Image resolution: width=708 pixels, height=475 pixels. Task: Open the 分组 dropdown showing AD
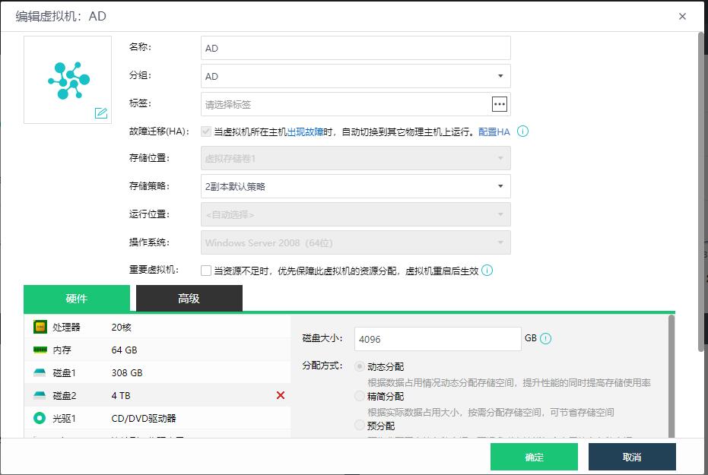tap(500, 76)
